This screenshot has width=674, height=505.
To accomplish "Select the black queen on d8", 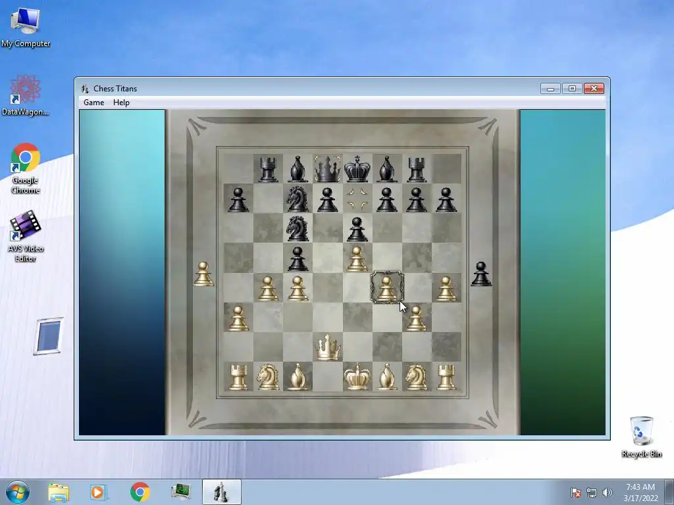I will pos(328,169).
